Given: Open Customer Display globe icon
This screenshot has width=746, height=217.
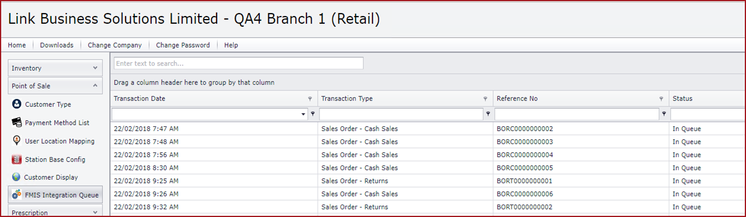Looking at the screenshot, I should click(17, 177).
